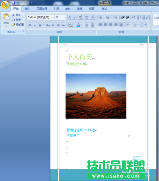The height and width of the screenshot is (181, 159).
Task: Open the 页面布局 tab
Action: (42, 9)
